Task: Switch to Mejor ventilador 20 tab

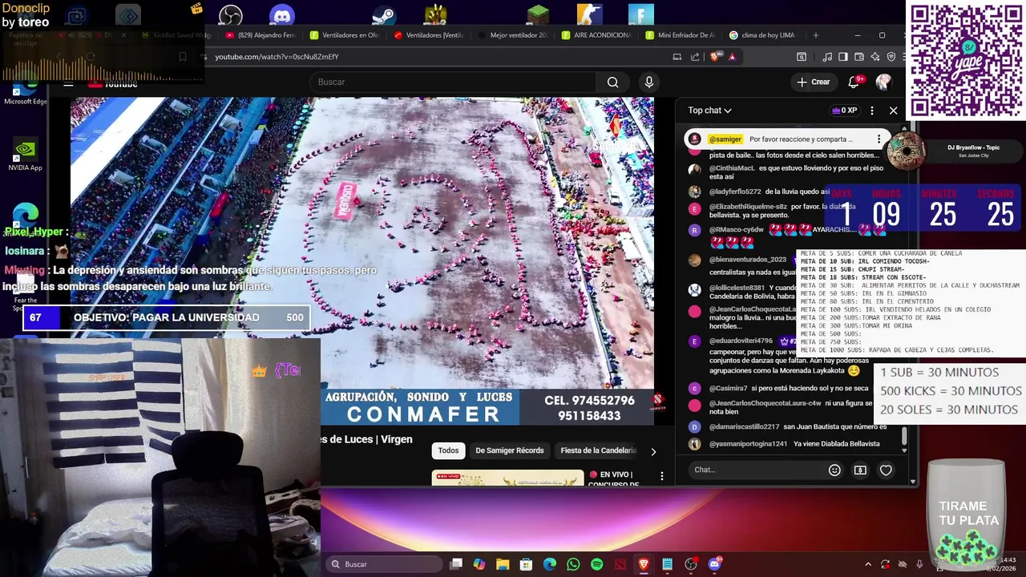Action: [512, 35]
